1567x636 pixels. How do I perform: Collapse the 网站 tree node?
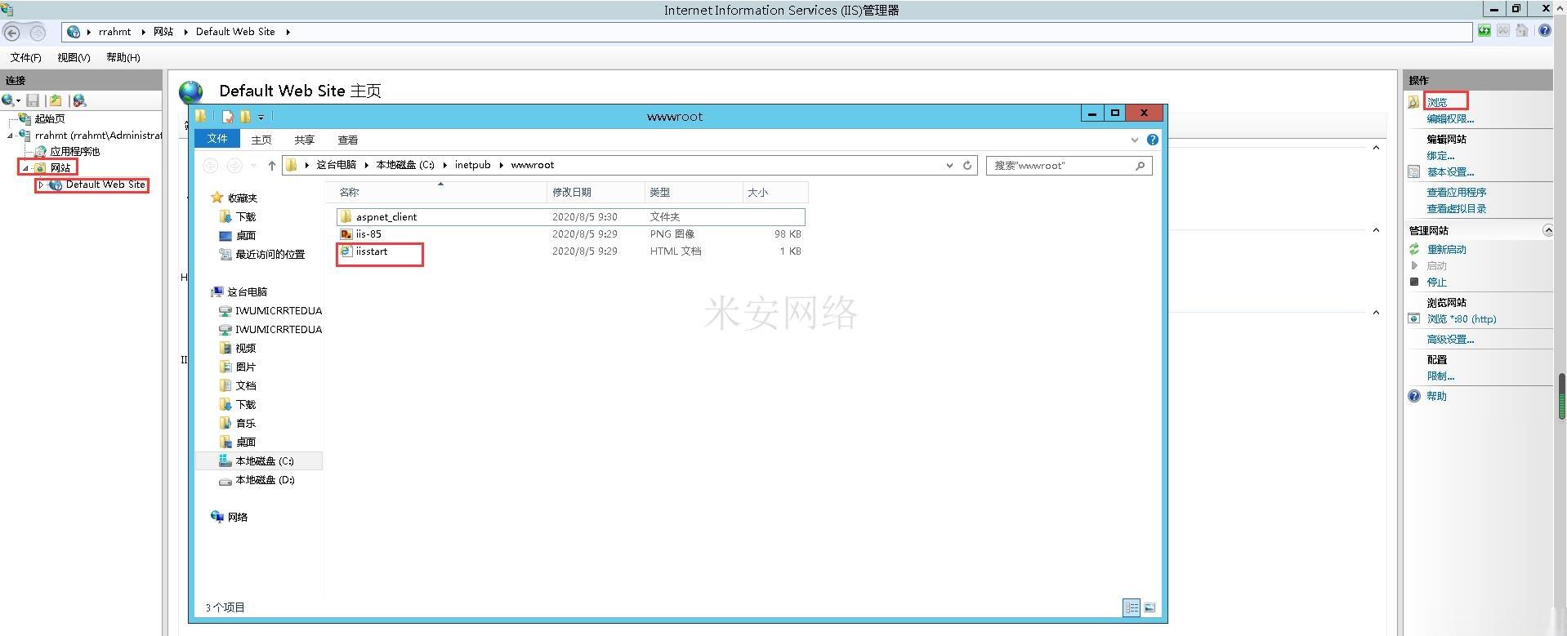25,168
